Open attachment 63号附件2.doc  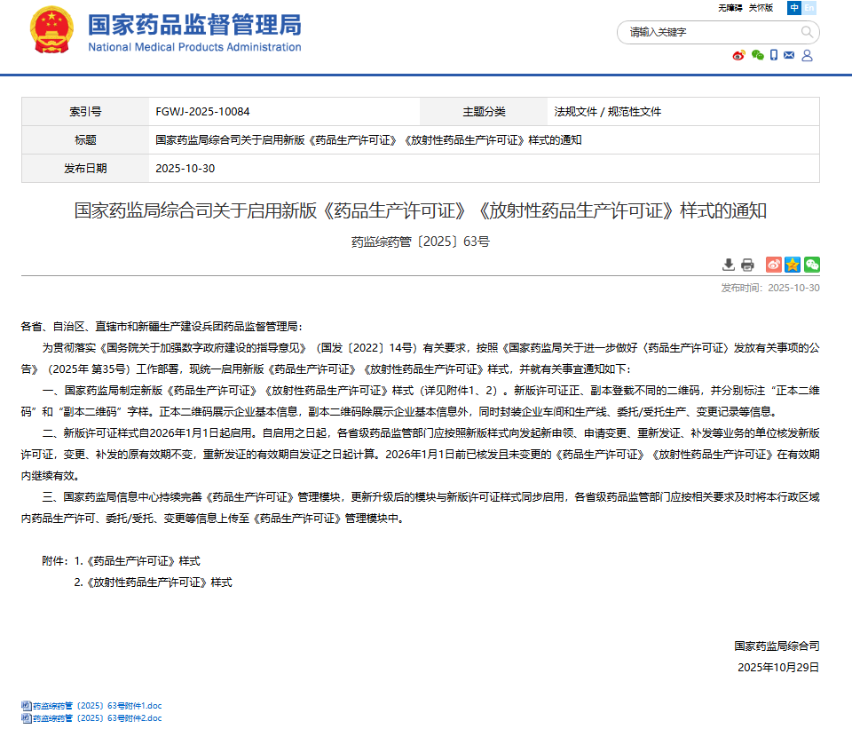(x=98, y=718)
